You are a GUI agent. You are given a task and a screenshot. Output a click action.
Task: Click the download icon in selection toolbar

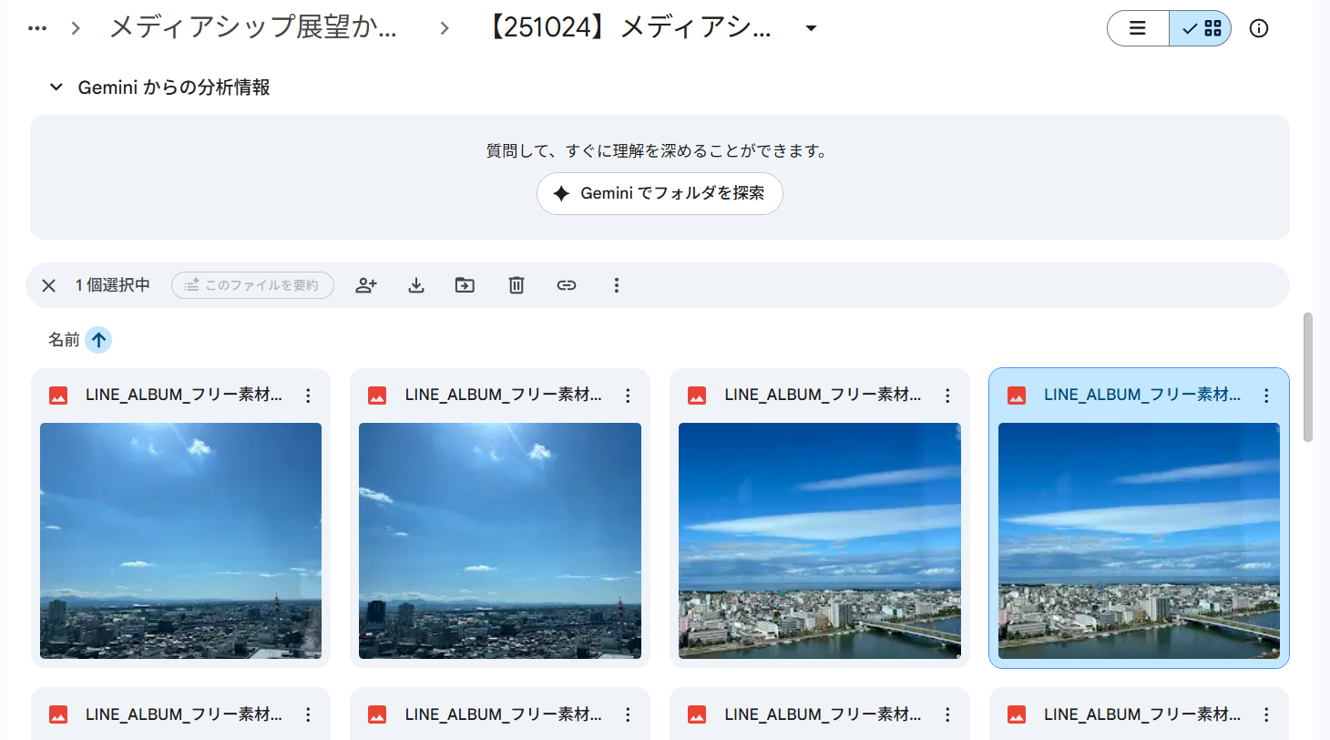click(416, 285)
